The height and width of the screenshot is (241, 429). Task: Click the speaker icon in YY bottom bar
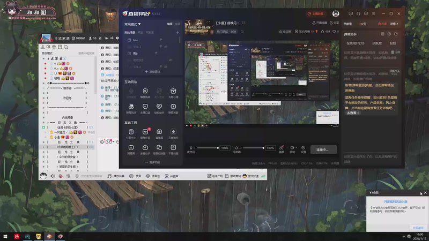[x=53, y=176]
